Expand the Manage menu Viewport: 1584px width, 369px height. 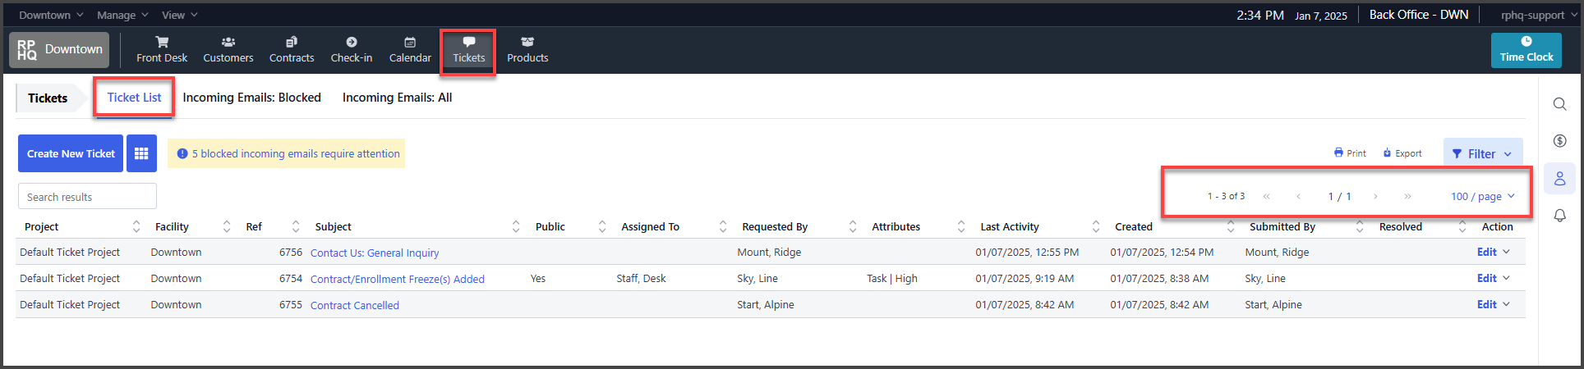[x=122, y=15]
